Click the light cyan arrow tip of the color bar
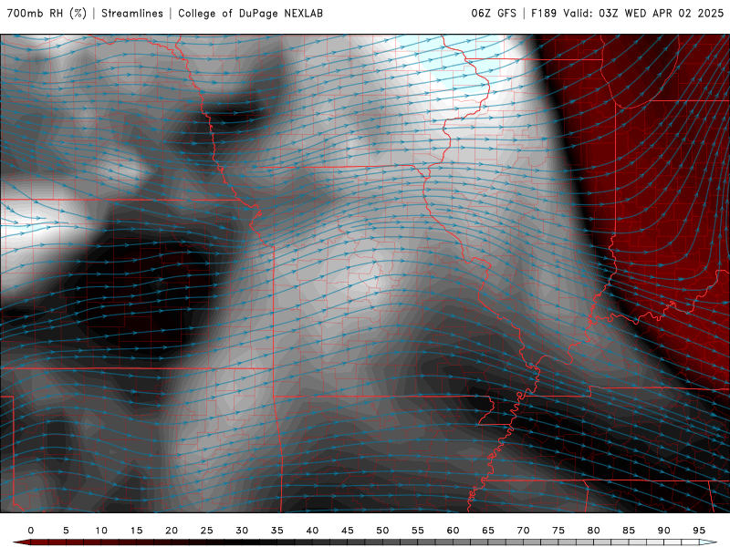This screenshot has width=730, height=547. tap(708, 542)
